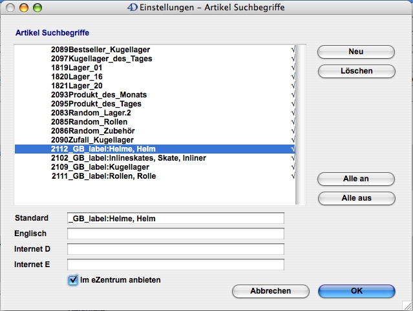413x311 pixels.
Task: Click the window zoom green button
Action: [37, 8]
